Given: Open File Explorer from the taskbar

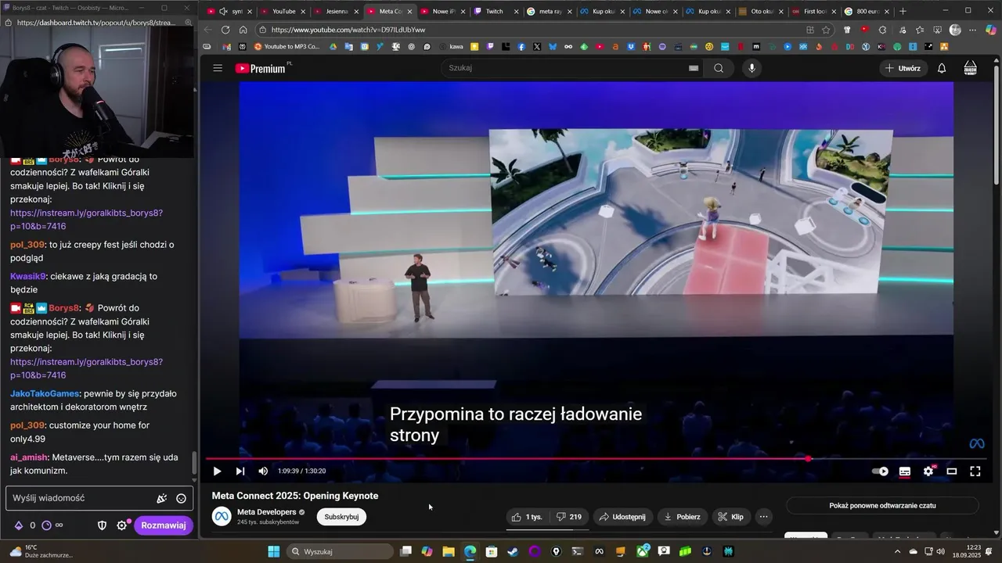Looking at the screenshot, I should click(449, 551).
